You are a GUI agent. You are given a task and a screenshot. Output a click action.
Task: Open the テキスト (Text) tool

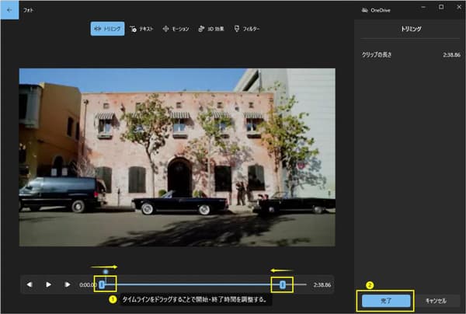(x=142, y=29)
